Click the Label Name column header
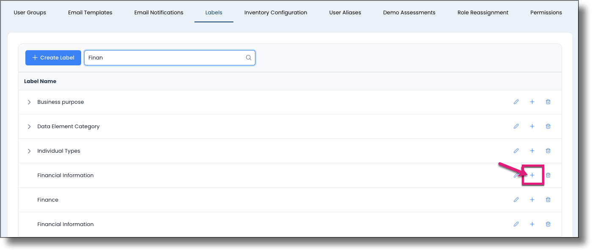The image size is (592, 251). (40, 81)
